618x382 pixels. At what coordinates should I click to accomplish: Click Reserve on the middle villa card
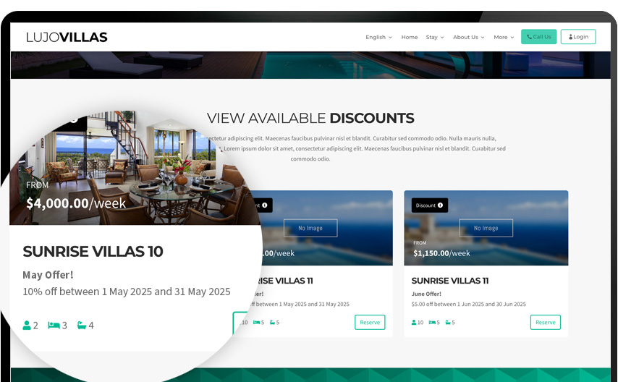point(370,322)
